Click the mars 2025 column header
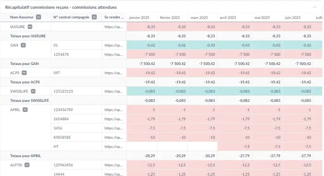 199,18
